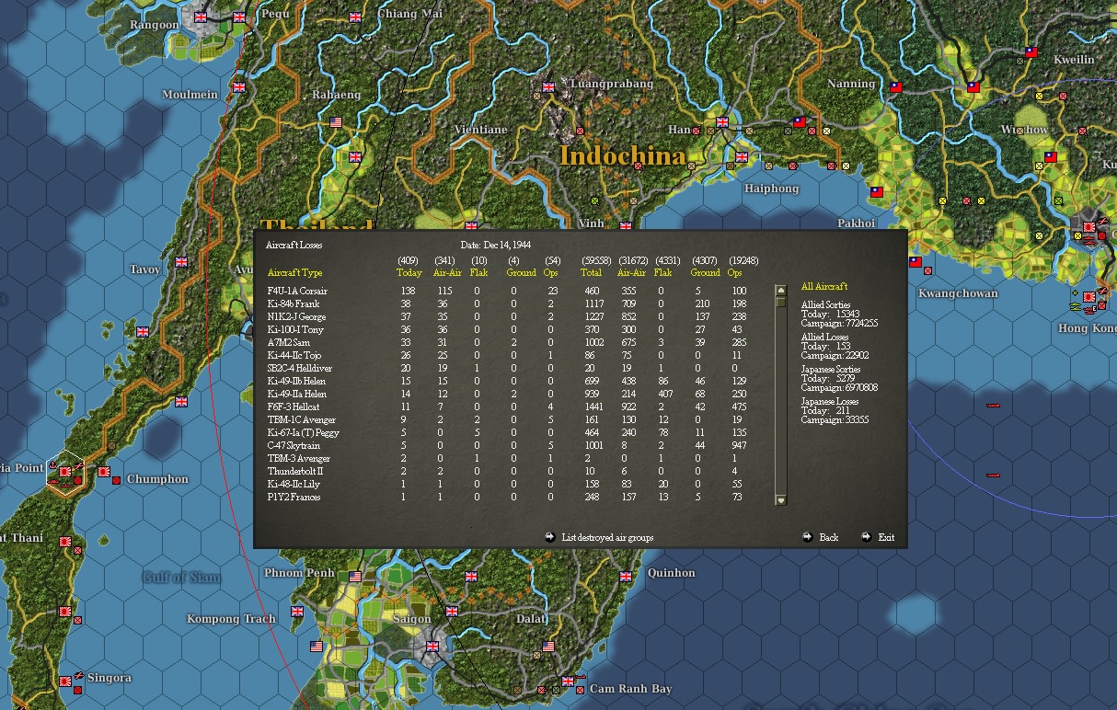Viewport: 1117px width, 710px height.
Task: Click the Chinese flag east of Hanoi
Action: click(x=799, y=121)
